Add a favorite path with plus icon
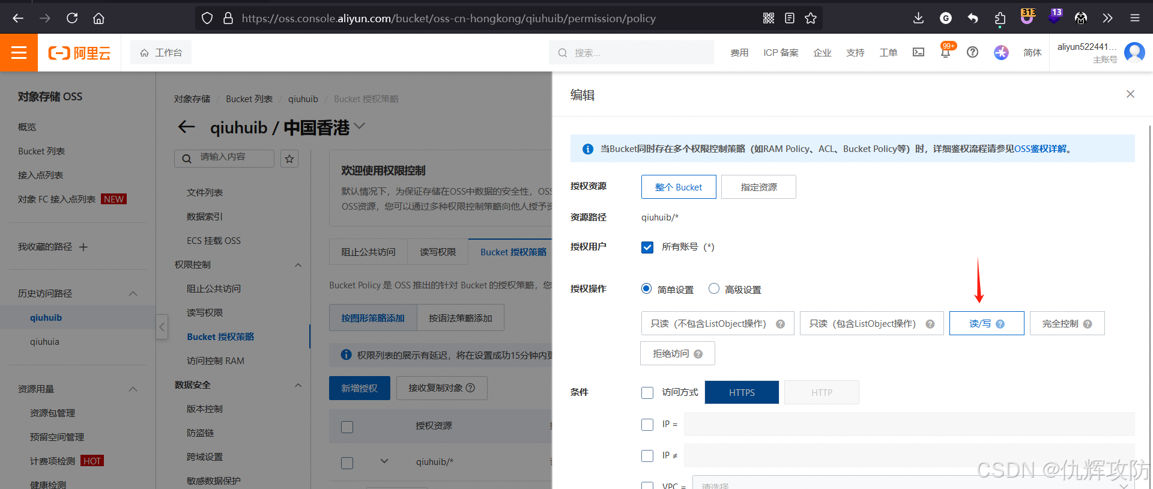Viewport: 1153px width, 489px height. click(83, 247)
